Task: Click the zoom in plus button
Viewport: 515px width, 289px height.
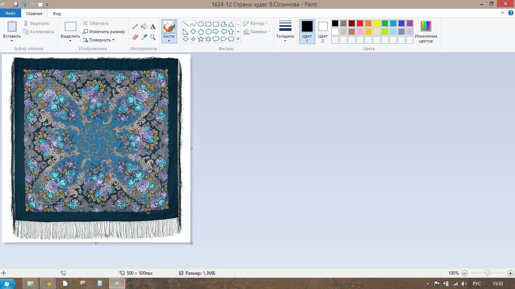Action: (x=510, y=273)
